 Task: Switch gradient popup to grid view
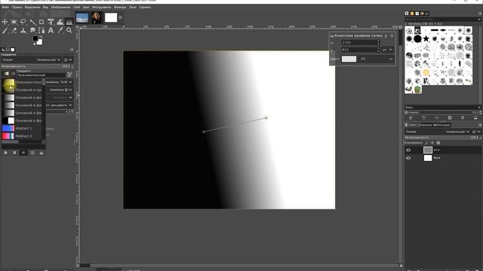[x=32, y=153]
